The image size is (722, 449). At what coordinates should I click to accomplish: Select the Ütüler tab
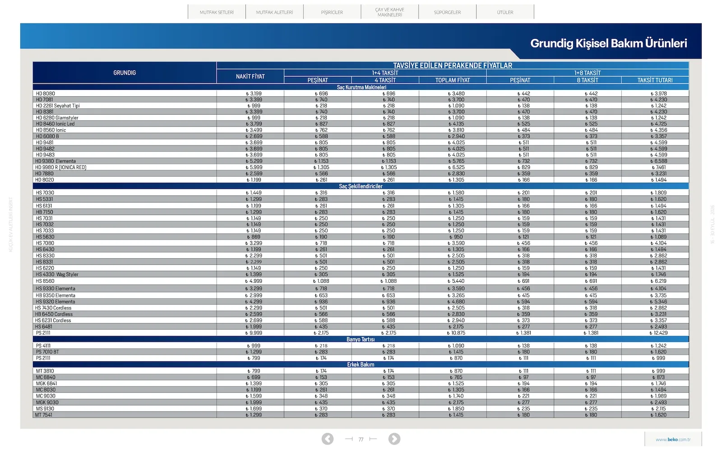click(x=505, y=12)
